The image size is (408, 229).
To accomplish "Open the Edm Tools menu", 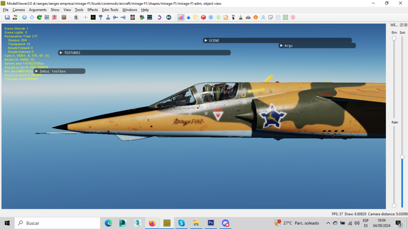I will 110,10.
